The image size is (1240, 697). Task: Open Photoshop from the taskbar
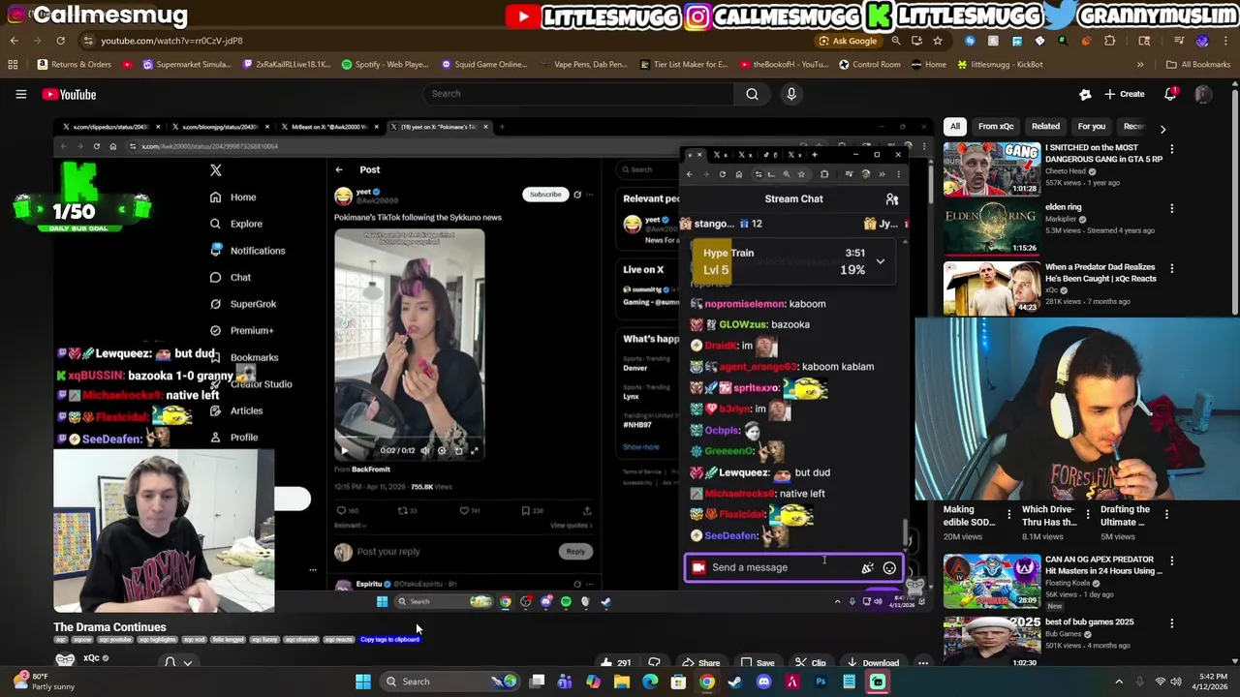[820, 682]
